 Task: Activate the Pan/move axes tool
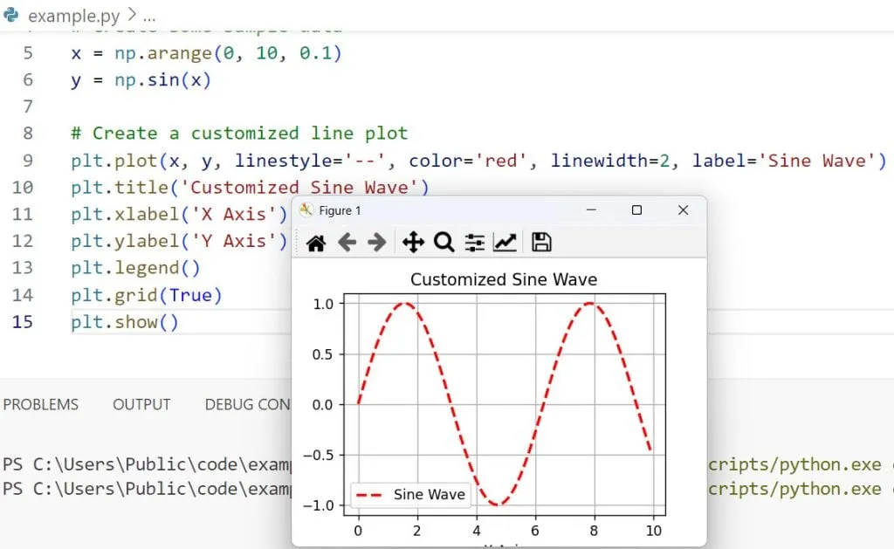tap(413, 243)
